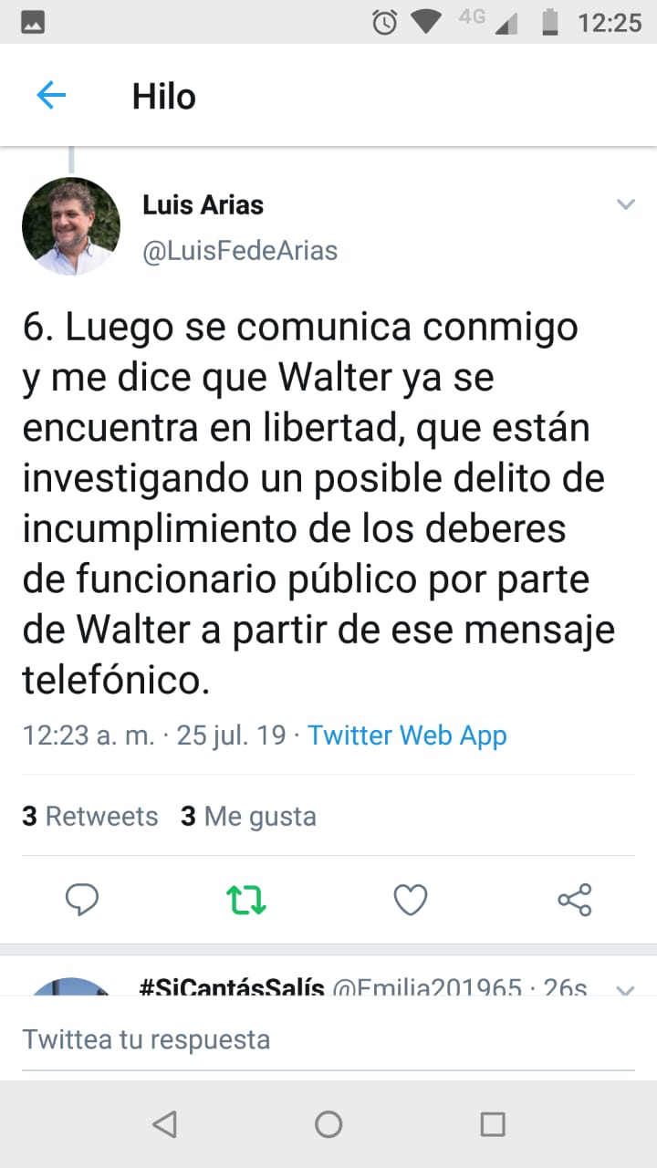Expand tweet options chevron by Luis Arias
Image resolution: width=657 pixels, height=1168 pixels.
[625, 204]
